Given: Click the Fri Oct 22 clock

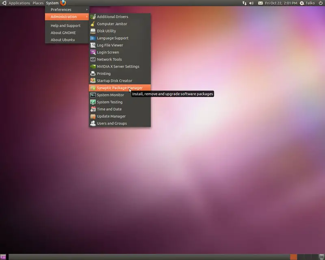Looking at the screenshot, I should tap(281, 3).
